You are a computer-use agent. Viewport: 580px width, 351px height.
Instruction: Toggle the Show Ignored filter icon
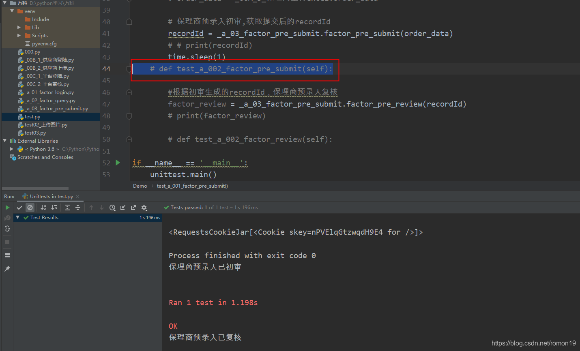click(x=30, y=207)
